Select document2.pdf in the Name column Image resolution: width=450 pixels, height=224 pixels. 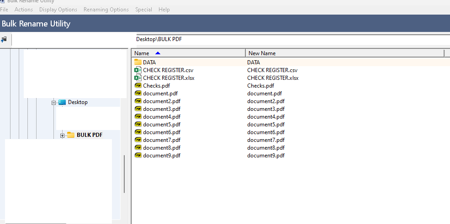162,101
